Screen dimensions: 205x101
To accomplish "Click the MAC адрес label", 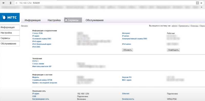I will [x=127, y=80].
